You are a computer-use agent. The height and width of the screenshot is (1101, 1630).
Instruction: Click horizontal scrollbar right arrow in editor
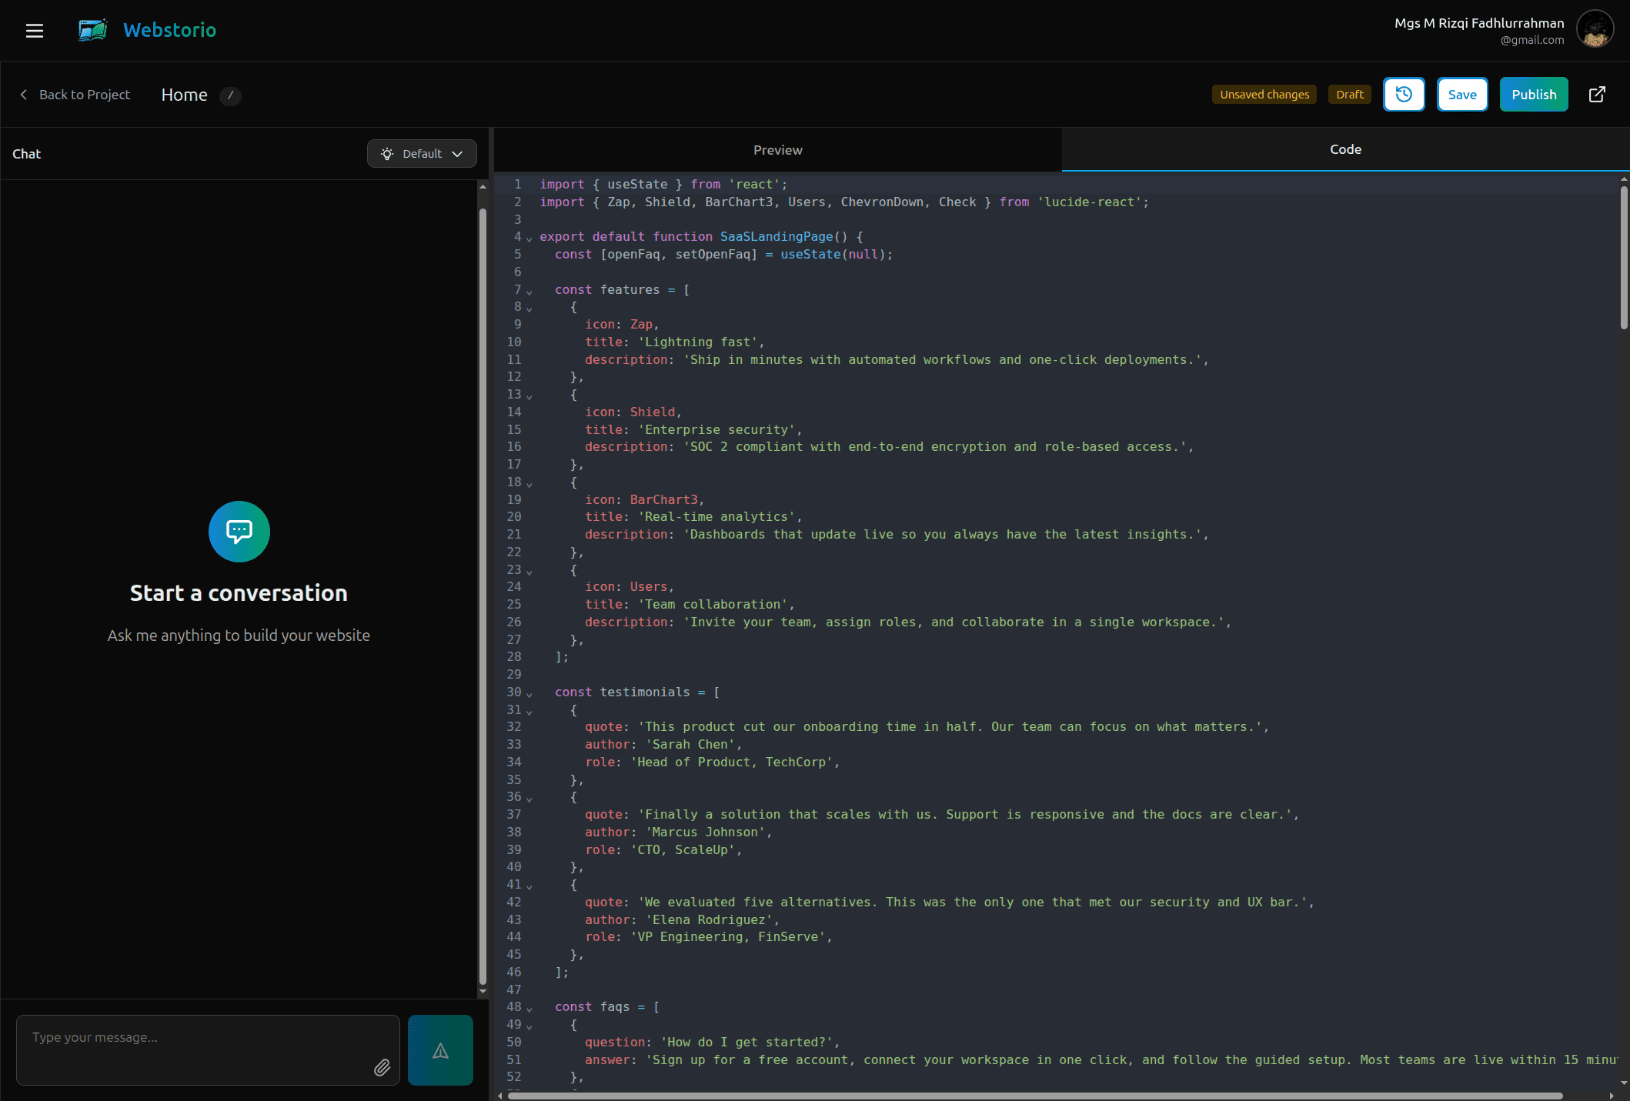pos(1612,1096)
